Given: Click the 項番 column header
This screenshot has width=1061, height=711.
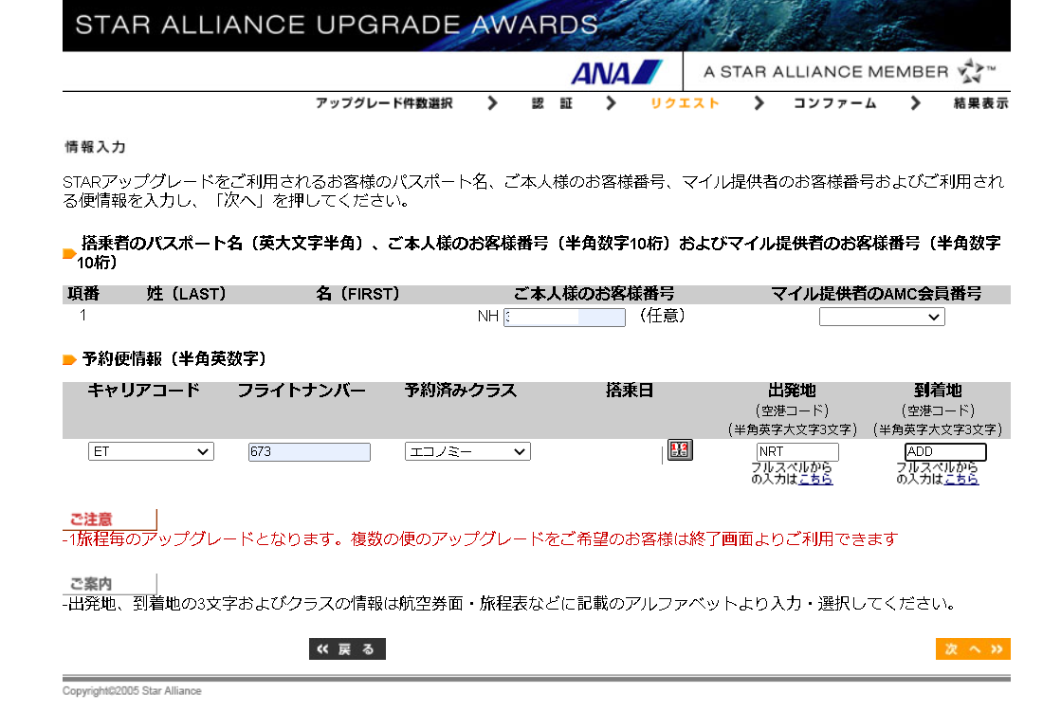Looking at the screenshot, I should (83, 294).
